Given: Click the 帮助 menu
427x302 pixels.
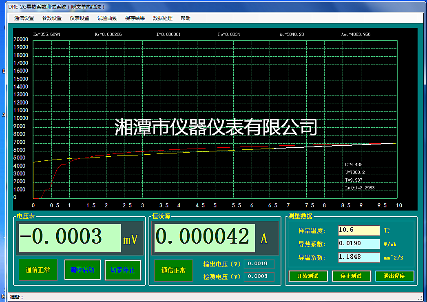Looking at the screenshot, I should click(x=185, y=18).
